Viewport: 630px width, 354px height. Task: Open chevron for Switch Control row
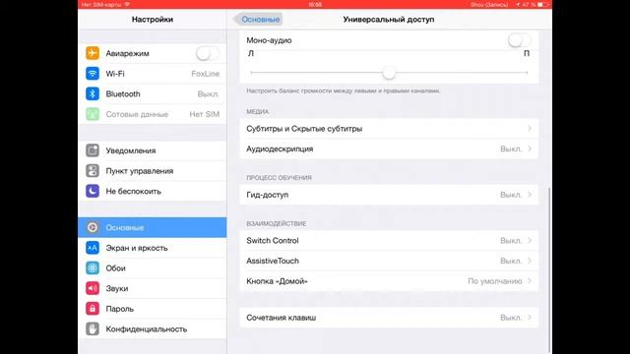click(530, 240)
